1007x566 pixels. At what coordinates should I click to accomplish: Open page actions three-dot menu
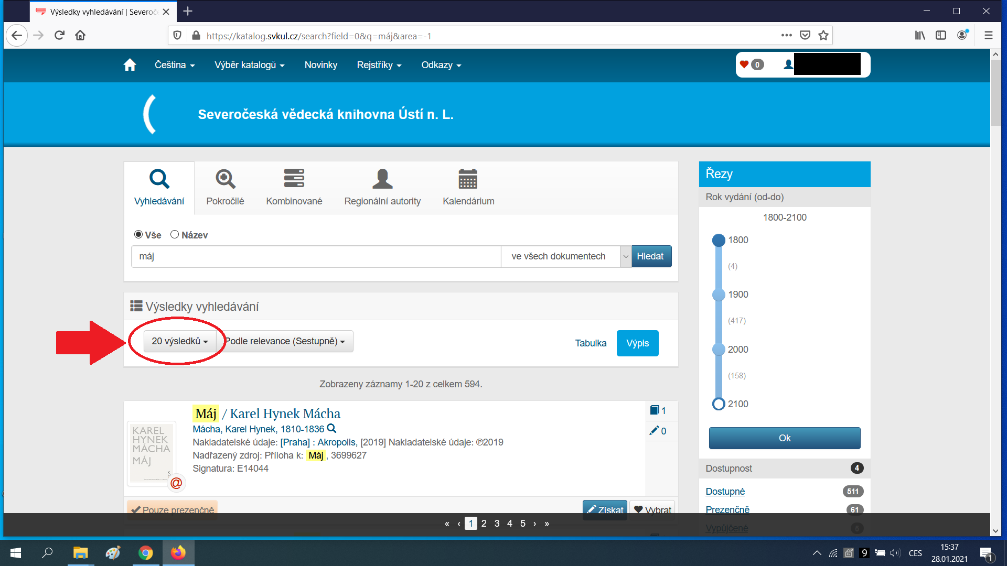coord(786,36)
